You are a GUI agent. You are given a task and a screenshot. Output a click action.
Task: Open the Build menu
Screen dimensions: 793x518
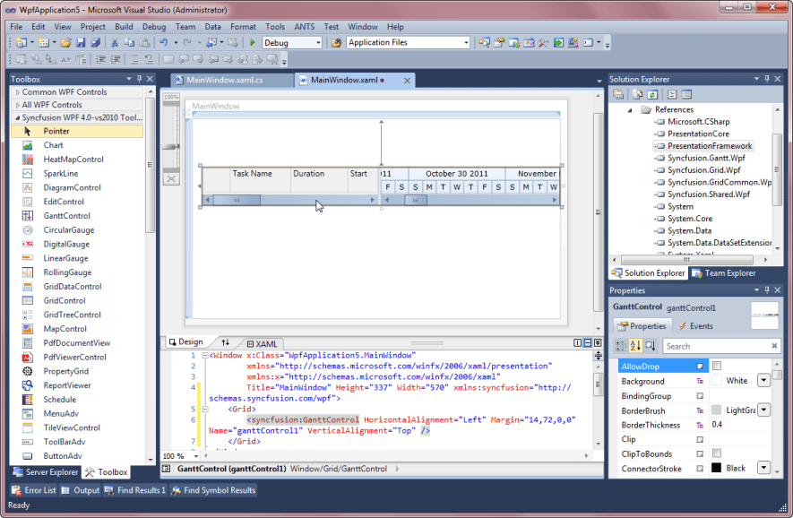click(x=124, y=27)
